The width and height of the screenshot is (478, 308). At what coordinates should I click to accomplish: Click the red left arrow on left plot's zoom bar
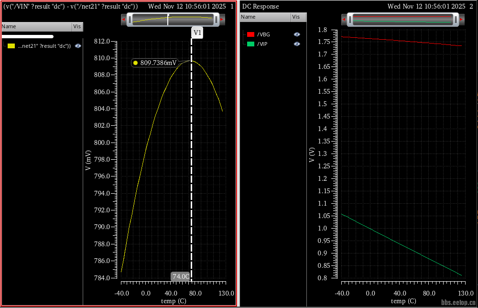pyautogui.click(x=124, y=20)
